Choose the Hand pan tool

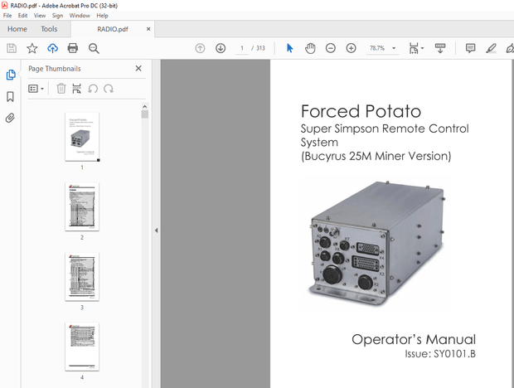pos(310,48)
